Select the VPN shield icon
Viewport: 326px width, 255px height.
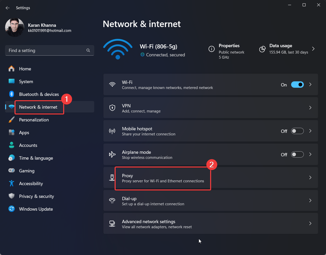pyautogui.click(x=112, y=108)
